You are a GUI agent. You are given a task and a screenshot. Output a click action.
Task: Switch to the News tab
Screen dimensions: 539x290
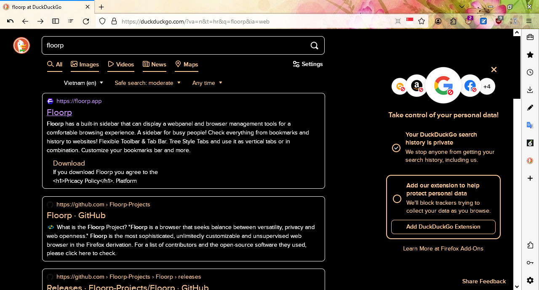click(x=155, y=64)
